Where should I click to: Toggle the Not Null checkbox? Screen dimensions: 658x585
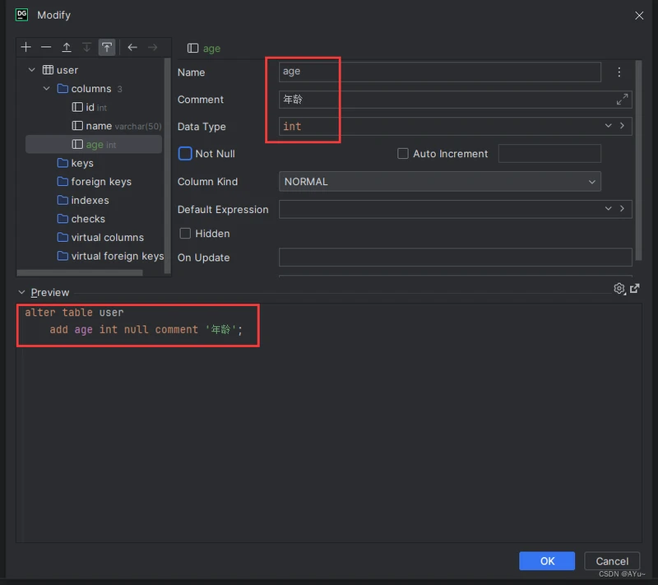185,154
